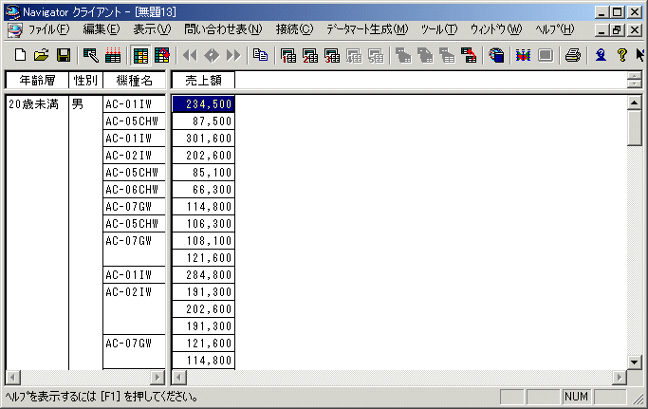Viewport: 648px width, 409px height.
Task: Click the rewind double-left arrow icon
Action: pos(190,55)
